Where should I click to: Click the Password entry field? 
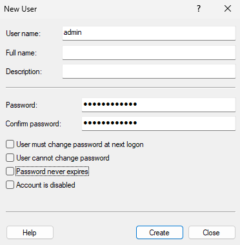point(159,105)
